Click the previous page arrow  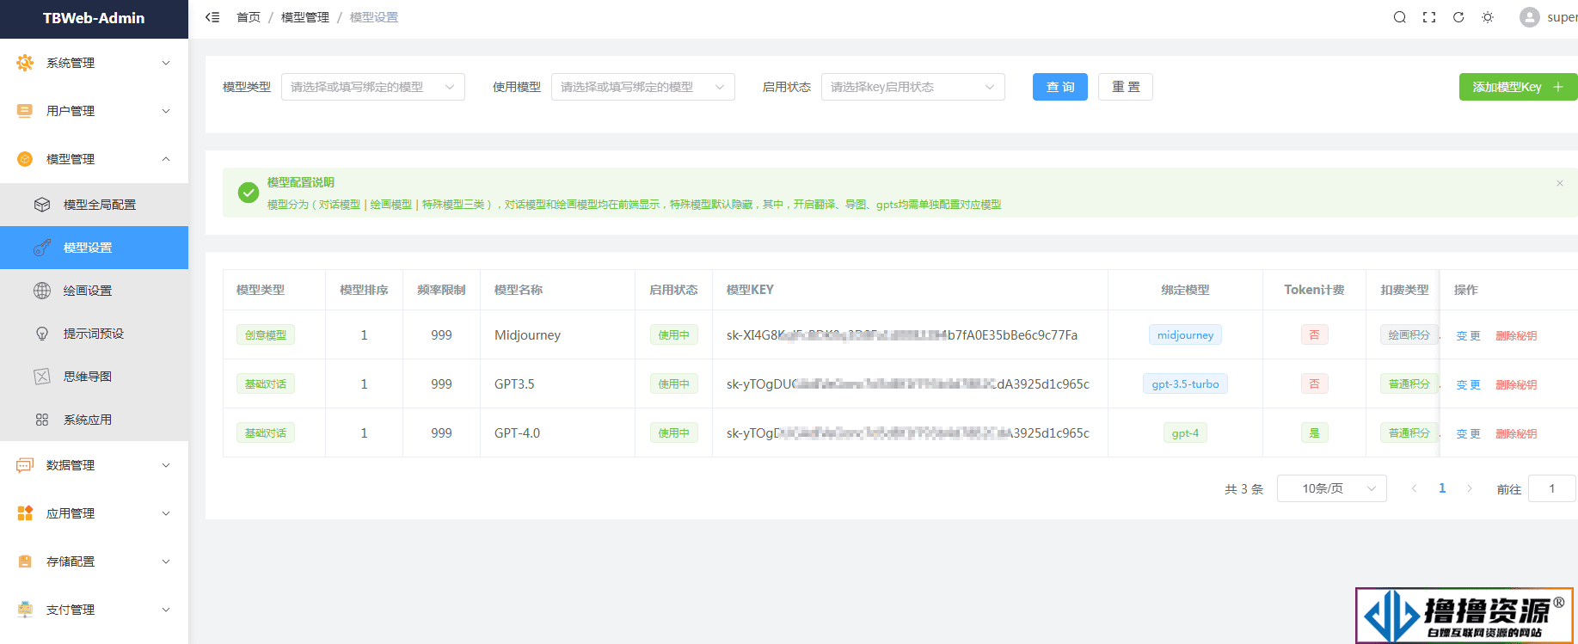tap(1414, 488)
